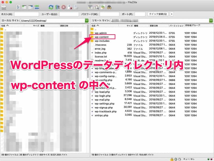This screenshot has width=214, height=161.
Task: Open the directory listing filters dialog
Action: pos(90,7)
